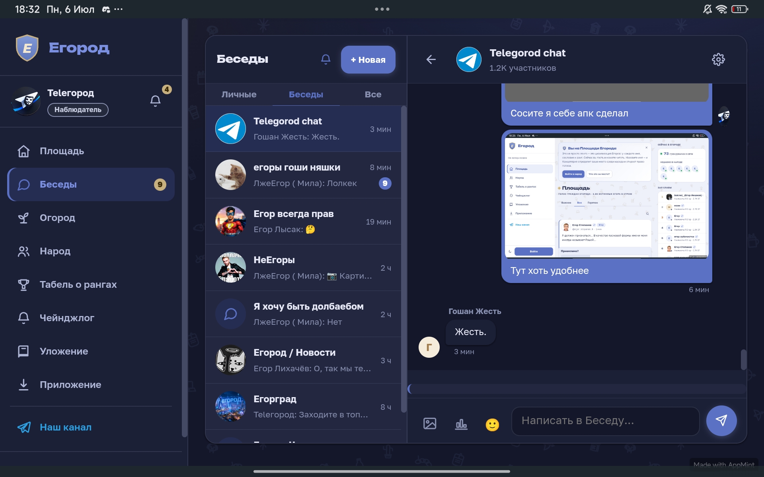764x477 pixels.
Task: Toggle notifications bell in Беседы header
Action: [325, 60]
